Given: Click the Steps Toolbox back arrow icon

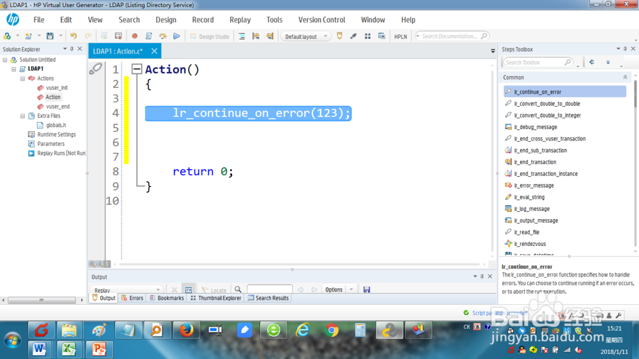Looking at the screenshot, I should click(x=592, y=63).
